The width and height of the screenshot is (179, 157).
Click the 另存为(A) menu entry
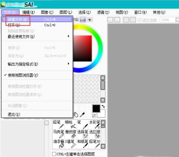[37, 56]
